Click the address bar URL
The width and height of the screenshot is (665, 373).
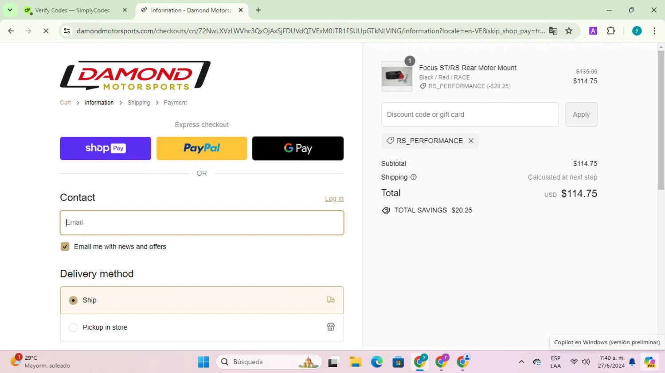pos(310,31)
